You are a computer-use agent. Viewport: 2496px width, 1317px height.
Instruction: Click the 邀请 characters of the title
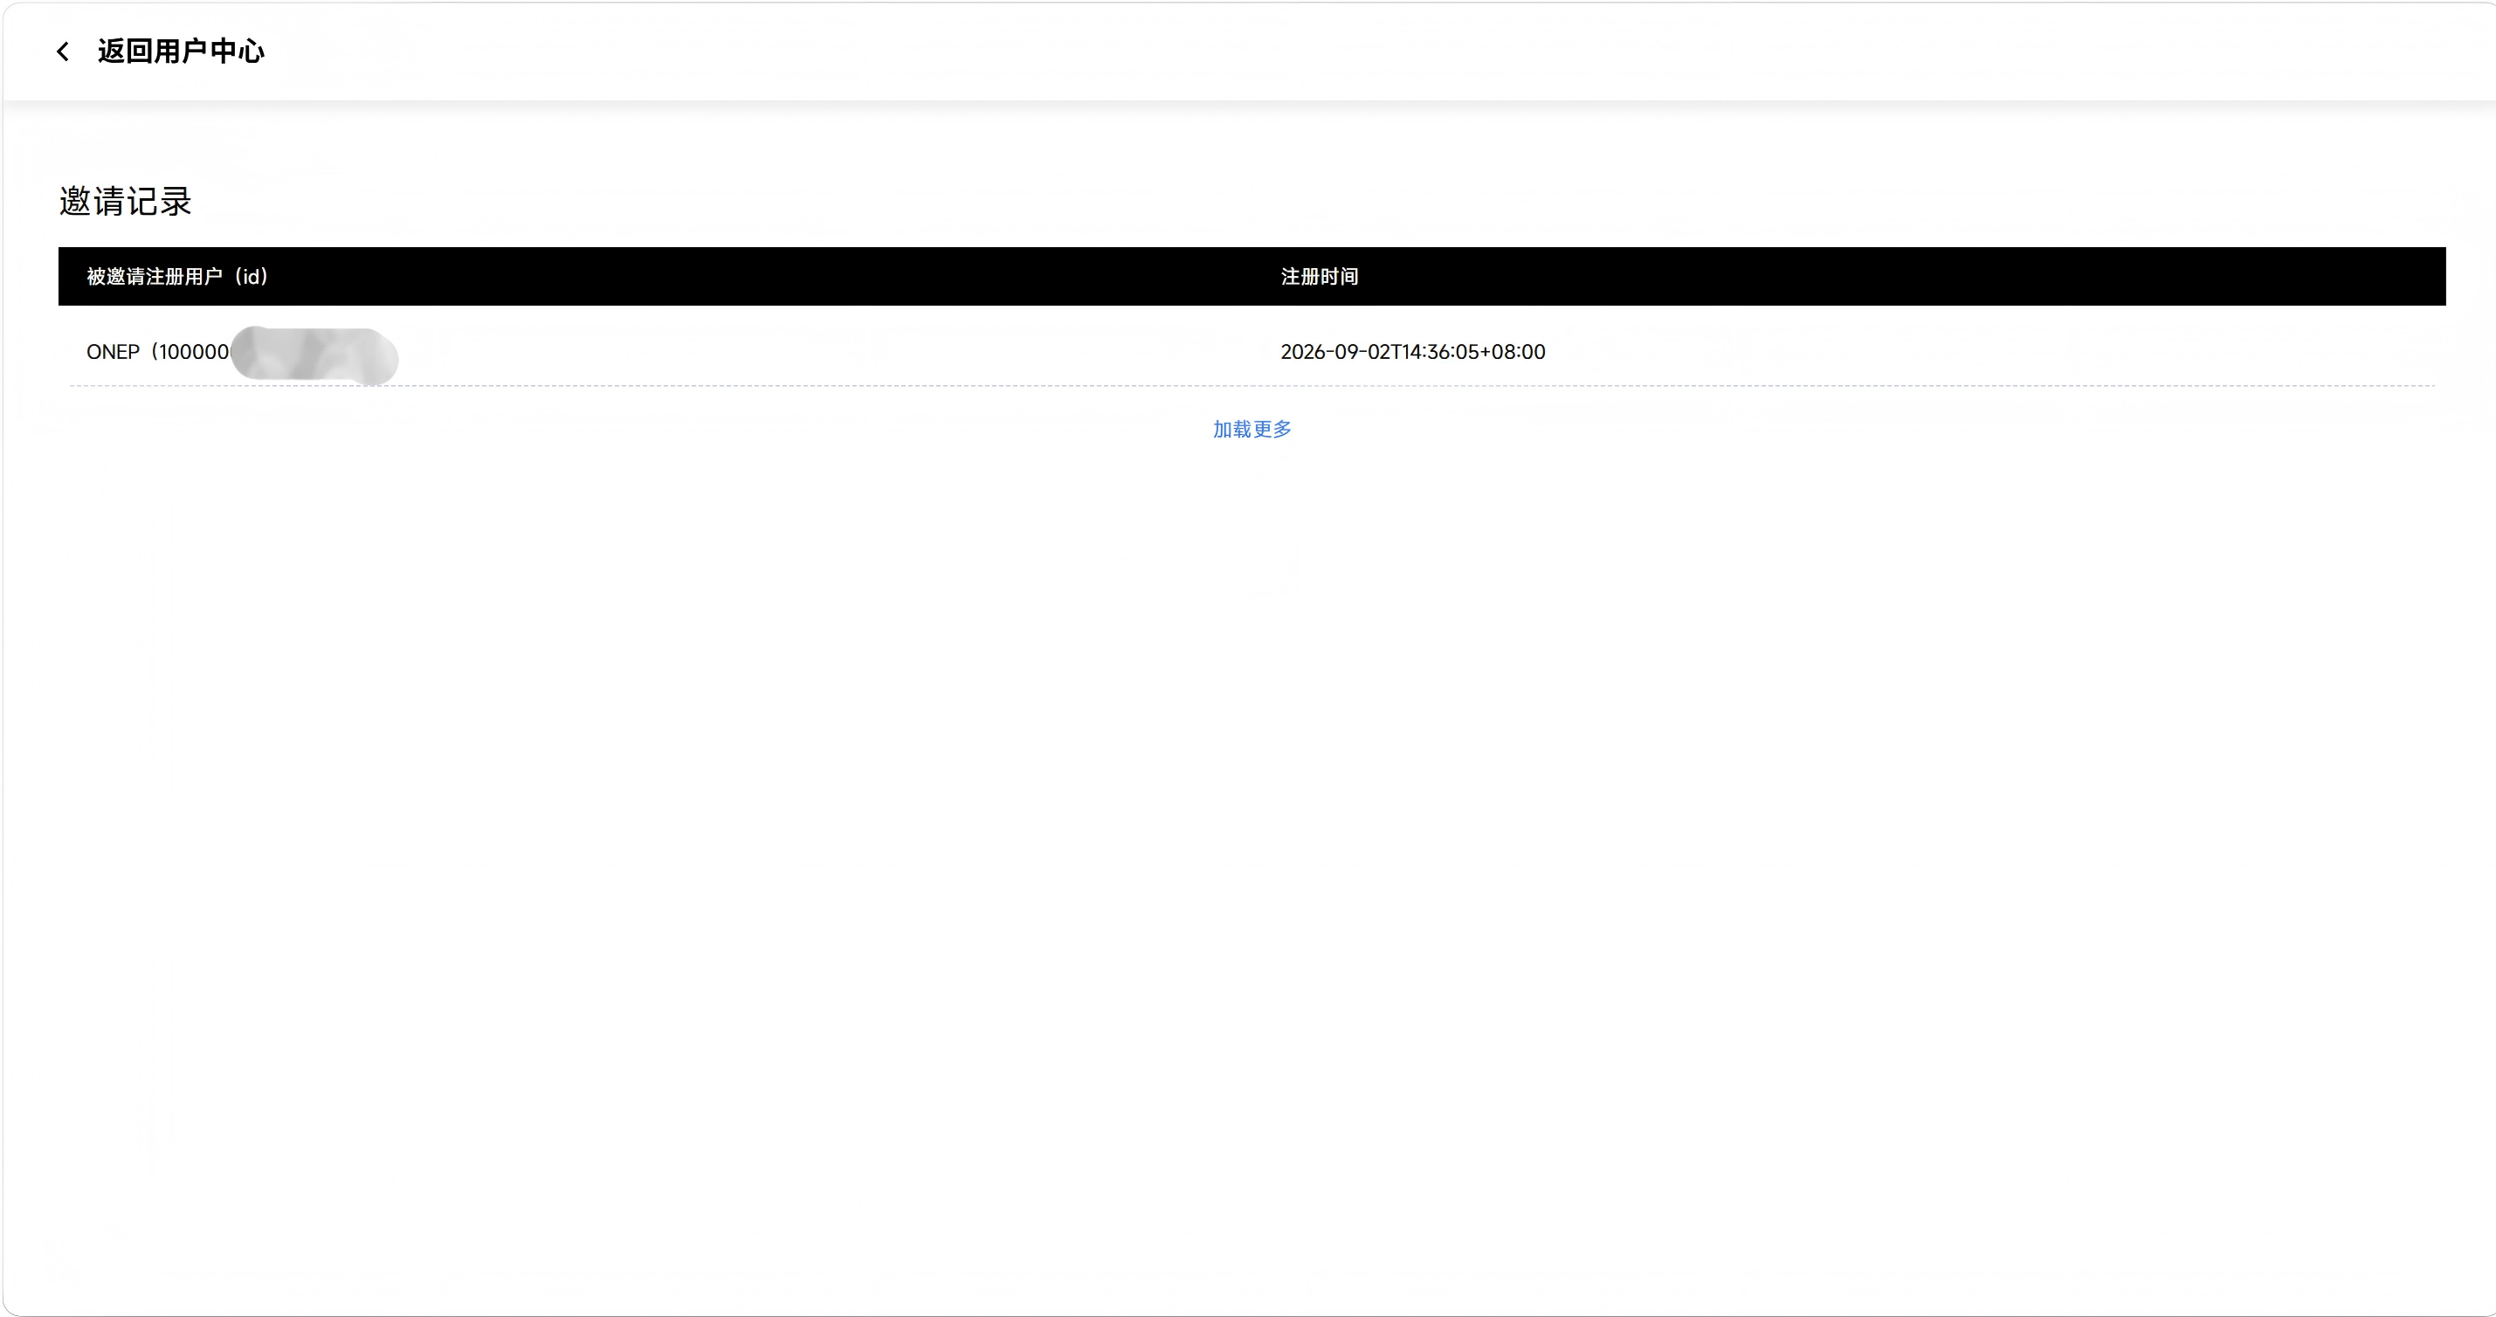point(92,202)
